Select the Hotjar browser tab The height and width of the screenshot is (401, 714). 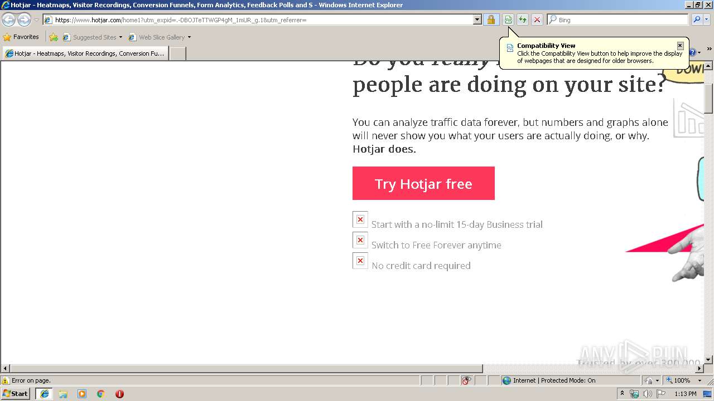pyautogui.click(x=85, y=53)
